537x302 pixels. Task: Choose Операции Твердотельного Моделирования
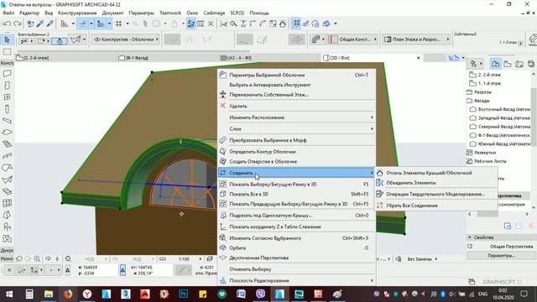436,194
